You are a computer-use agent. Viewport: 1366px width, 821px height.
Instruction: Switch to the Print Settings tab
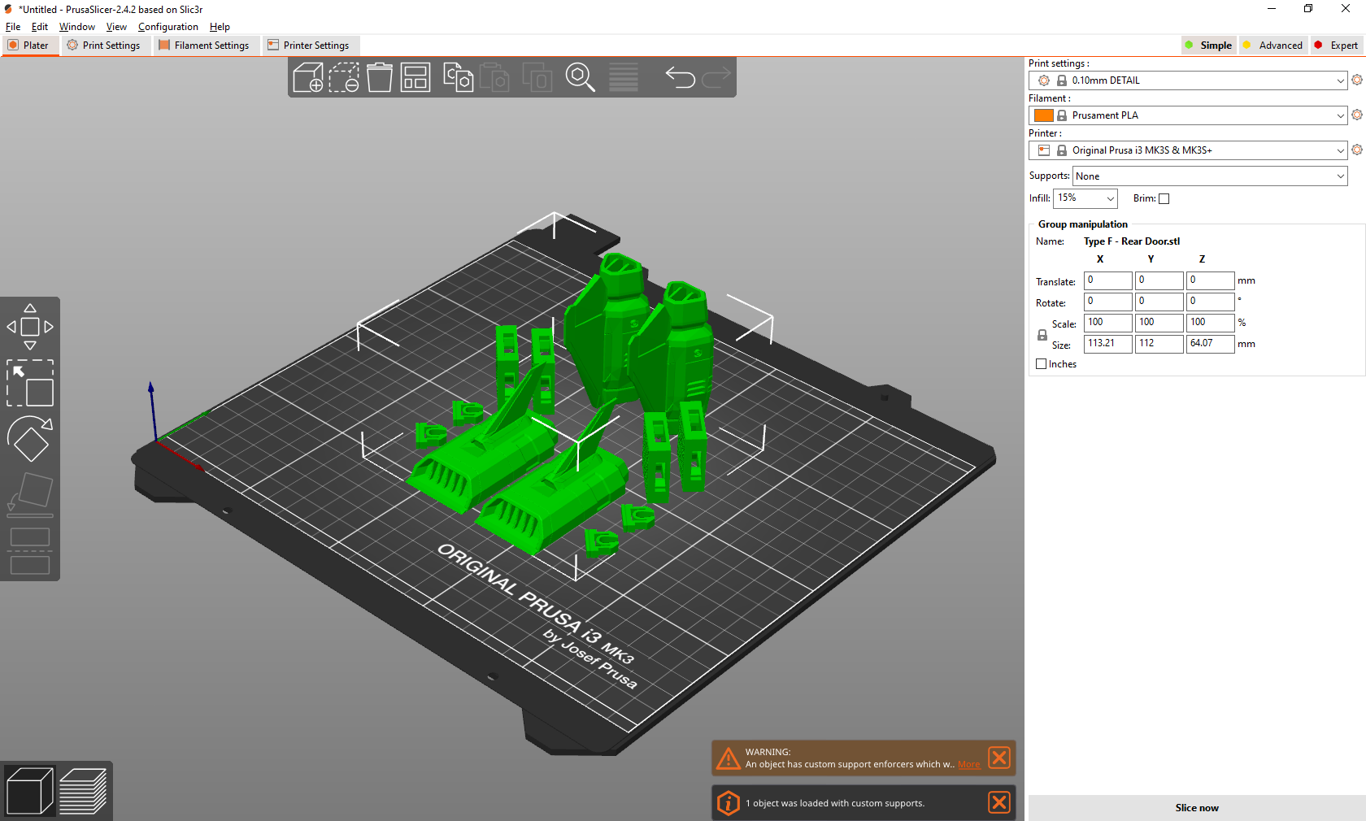104,46
